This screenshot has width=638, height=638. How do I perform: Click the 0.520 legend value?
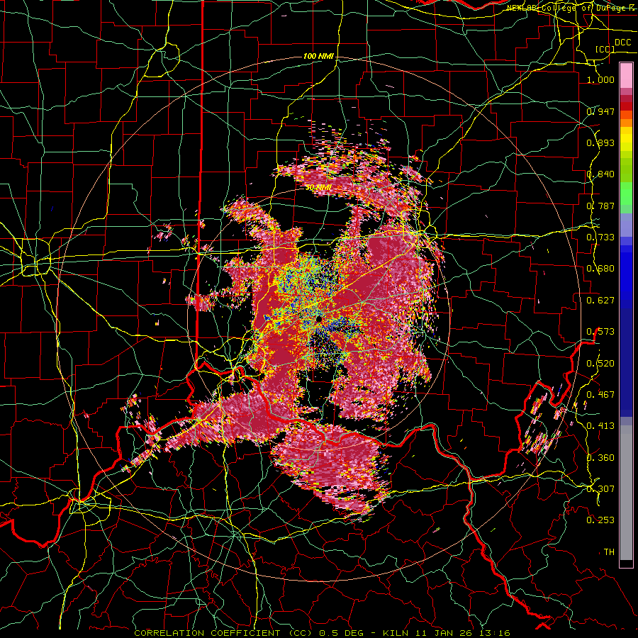pos(600,363)
